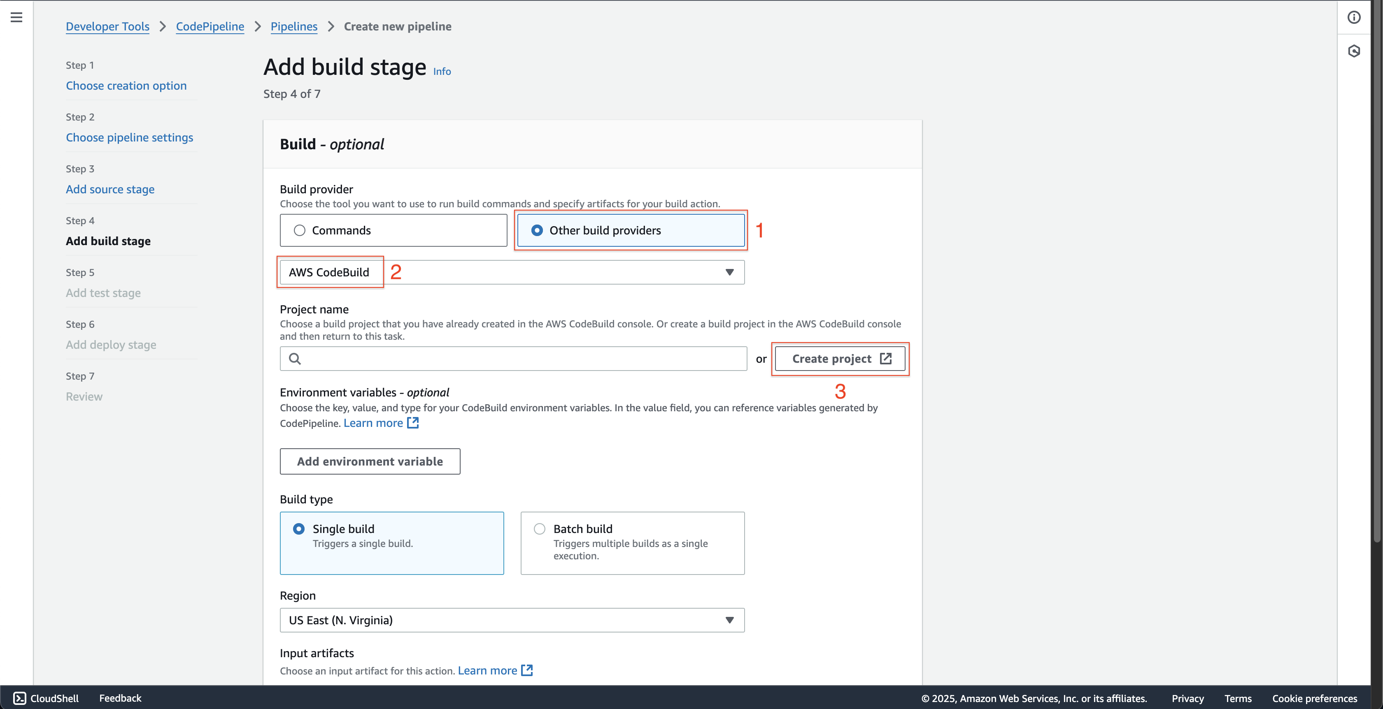Click the 'Add deploy stage' step text
The image size is (1383, 709).
(111, 345)
